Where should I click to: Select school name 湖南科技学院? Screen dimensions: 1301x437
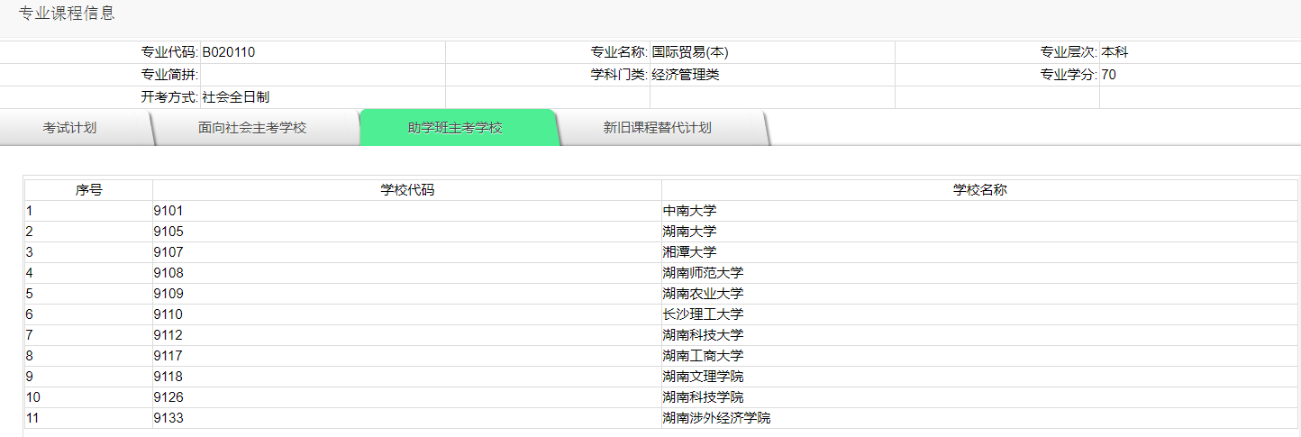click(x=704, y=397)
